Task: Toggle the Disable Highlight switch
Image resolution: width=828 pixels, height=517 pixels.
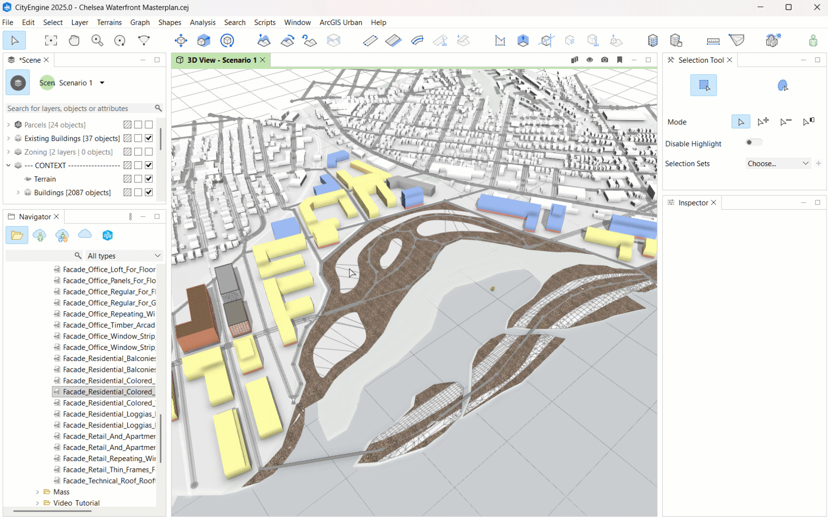Action: (x=753, y=143)
